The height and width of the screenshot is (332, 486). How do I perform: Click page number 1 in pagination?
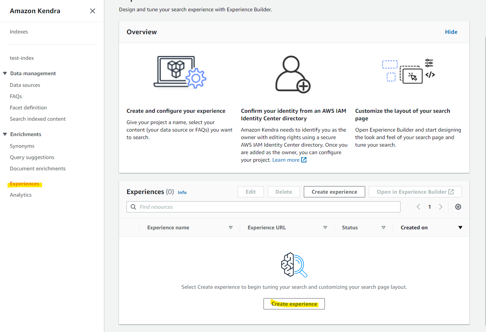click(x=429, y=206)
